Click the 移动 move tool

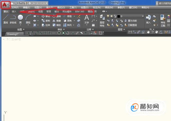tap(46, 16)
